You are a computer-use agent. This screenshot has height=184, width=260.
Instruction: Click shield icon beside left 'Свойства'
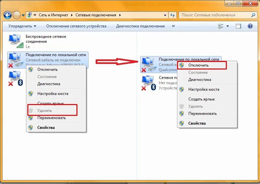point(31,128)
